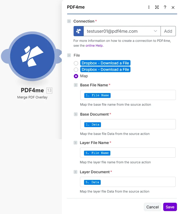Expand the panel to full screen
This screenshot has height=214, width=178.
tap(157, 7)
